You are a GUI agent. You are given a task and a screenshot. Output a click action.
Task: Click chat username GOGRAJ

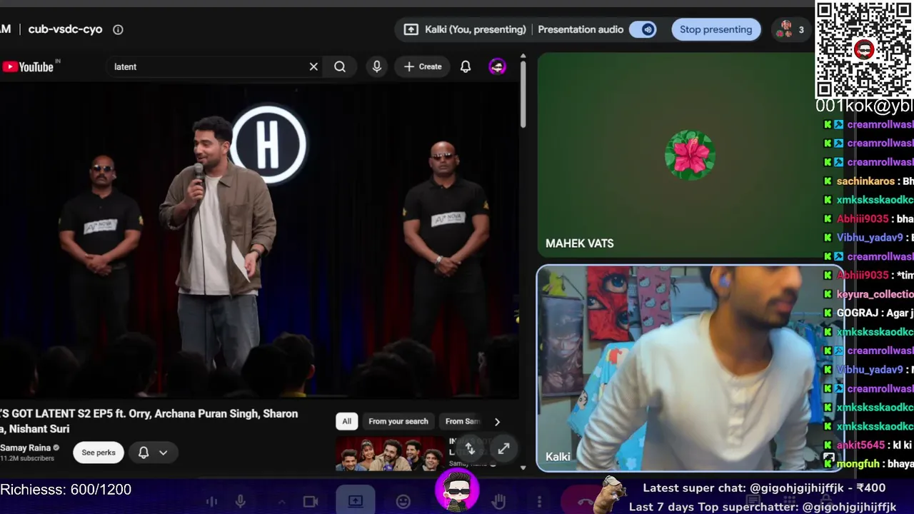857,313
